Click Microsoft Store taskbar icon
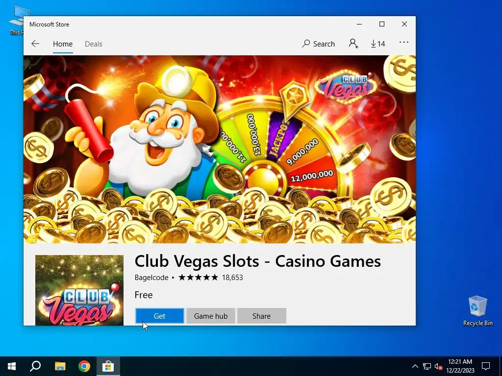502x376 pixels. coord(108,366)
